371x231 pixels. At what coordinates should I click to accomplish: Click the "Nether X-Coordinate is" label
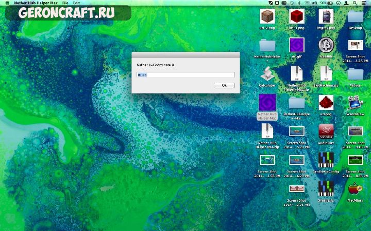pos(156,65)
